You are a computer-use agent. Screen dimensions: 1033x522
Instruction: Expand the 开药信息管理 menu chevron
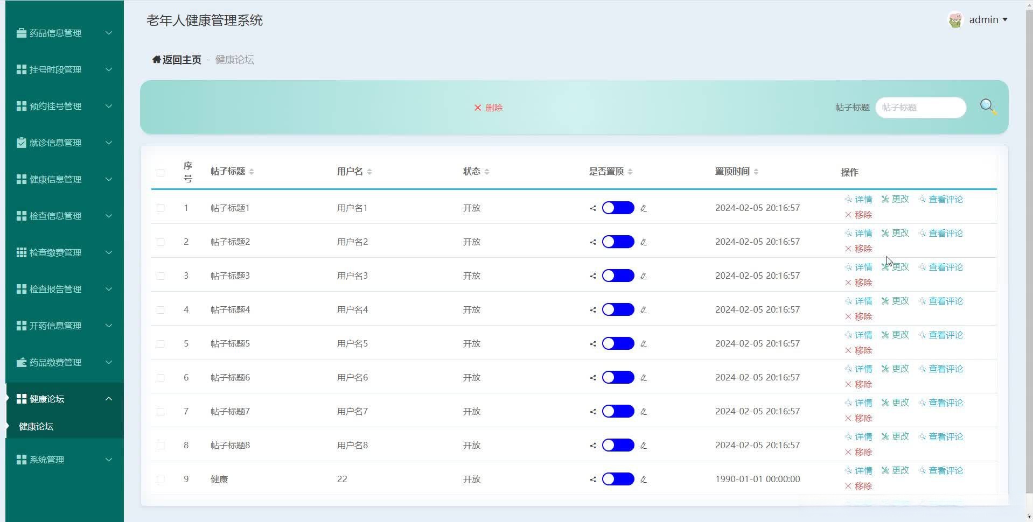[x=109, y=326]
